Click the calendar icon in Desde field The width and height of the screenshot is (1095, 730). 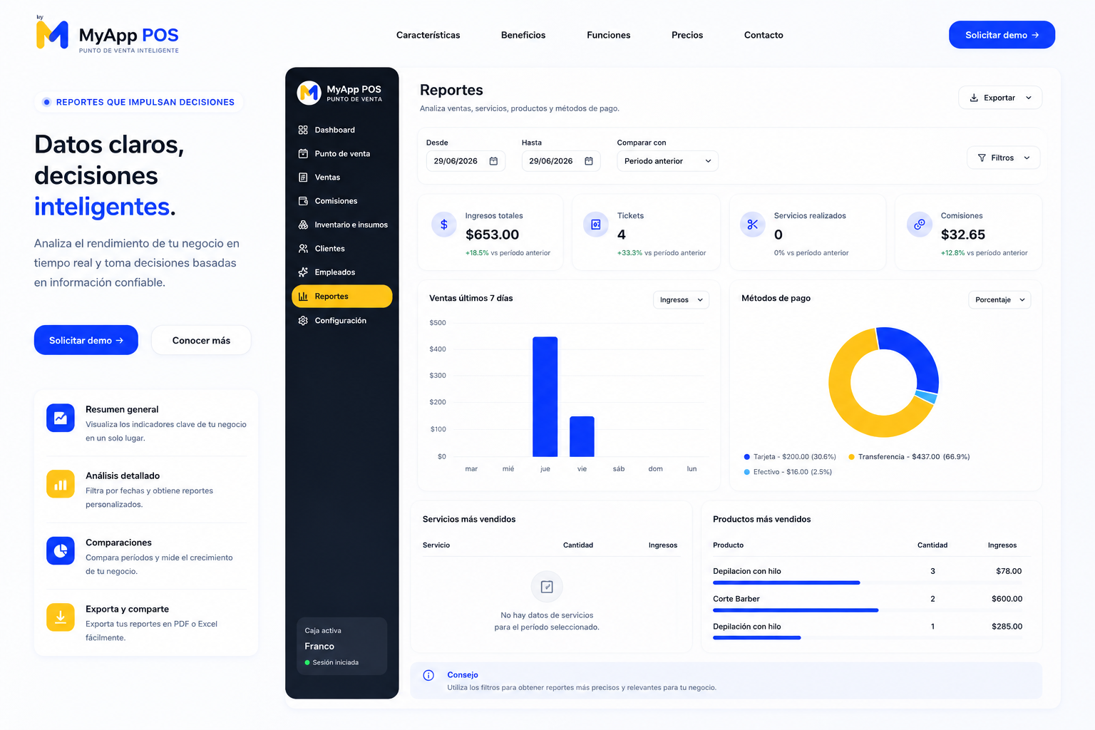pyautogui.click(x=493, y=161)
